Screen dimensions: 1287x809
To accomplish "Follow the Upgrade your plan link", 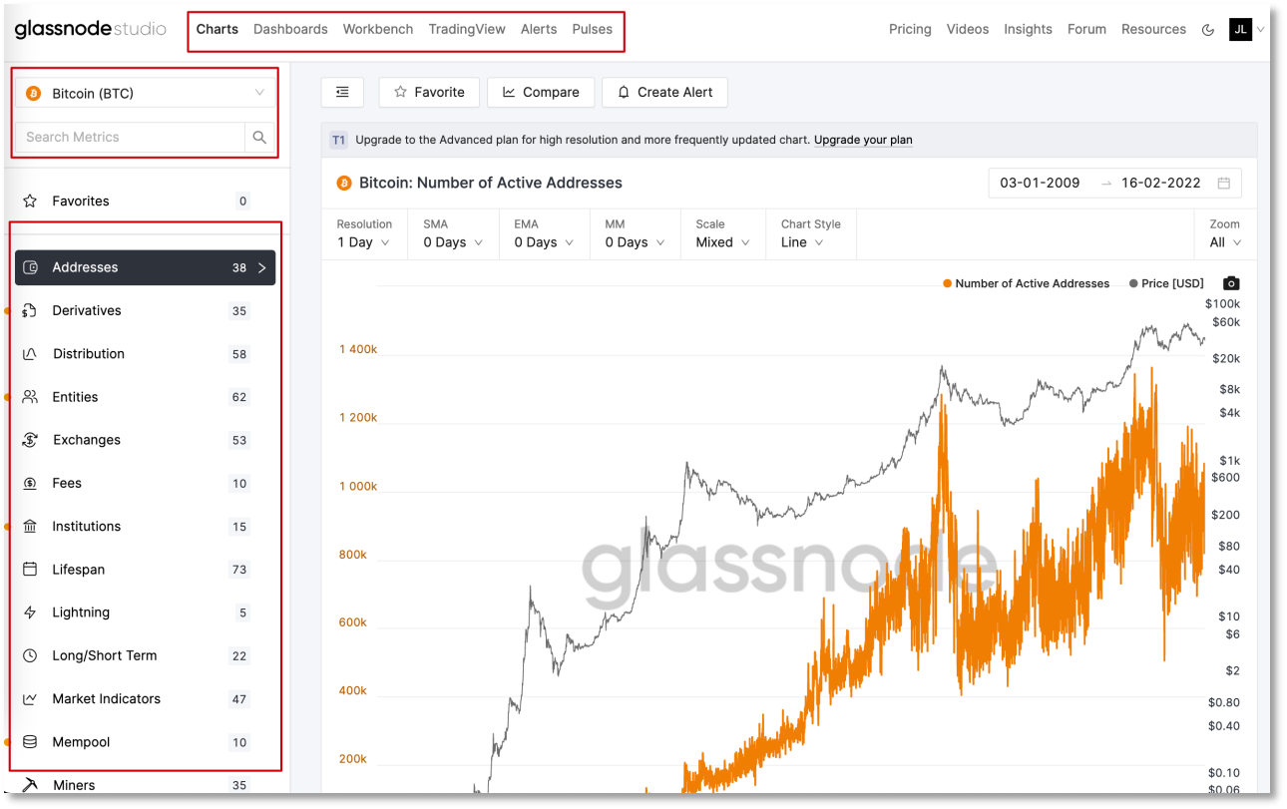I will [863, 140].
